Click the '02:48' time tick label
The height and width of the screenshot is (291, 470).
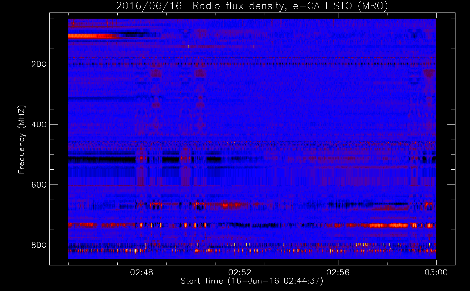tap(142, 273)
